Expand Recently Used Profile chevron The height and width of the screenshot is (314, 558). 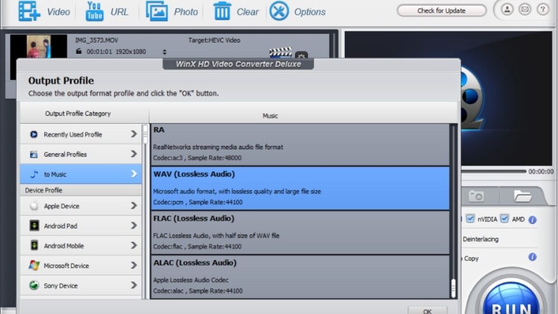134,134
